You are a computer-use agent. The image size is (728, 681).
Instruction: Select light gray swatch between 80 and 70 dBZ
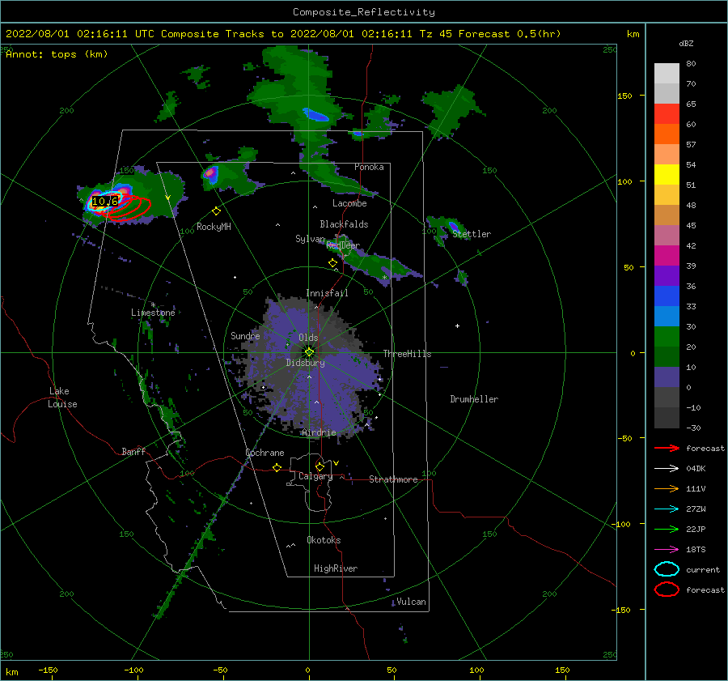[667, 74]
